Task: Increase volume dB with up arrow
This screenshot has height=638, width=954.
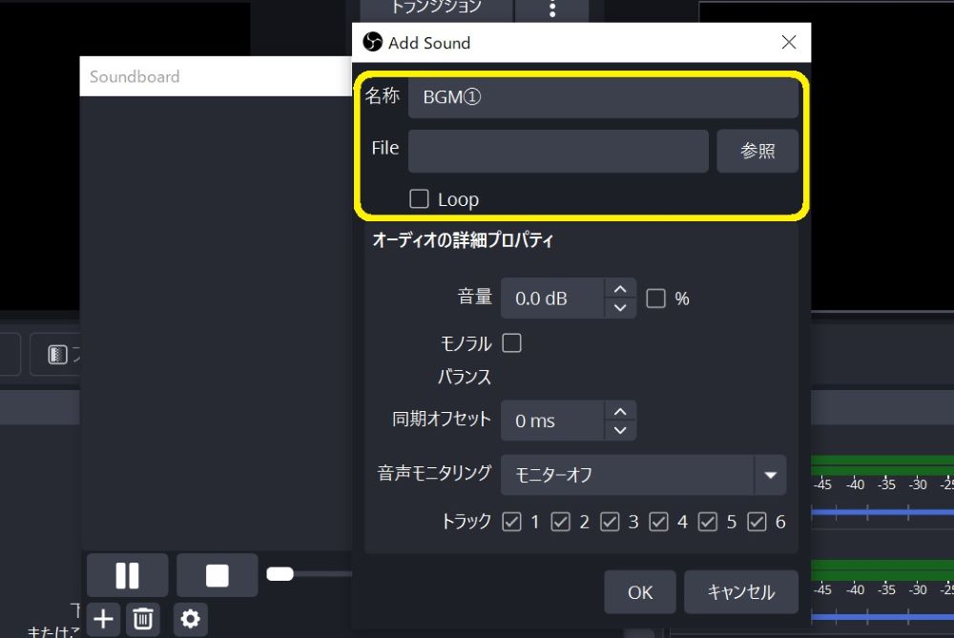Action: pos(620,289)
